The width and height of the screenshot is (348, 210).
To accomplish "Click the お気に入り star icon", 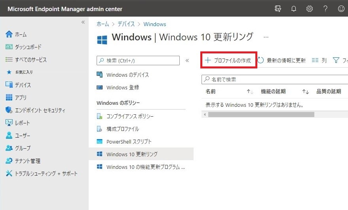I will coord(9,72).
